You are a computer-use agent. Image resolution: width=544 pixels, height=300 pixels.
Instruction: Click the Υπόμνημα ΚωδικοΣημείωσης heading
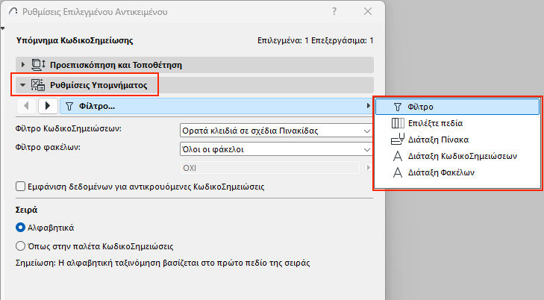tap(75, 40)
